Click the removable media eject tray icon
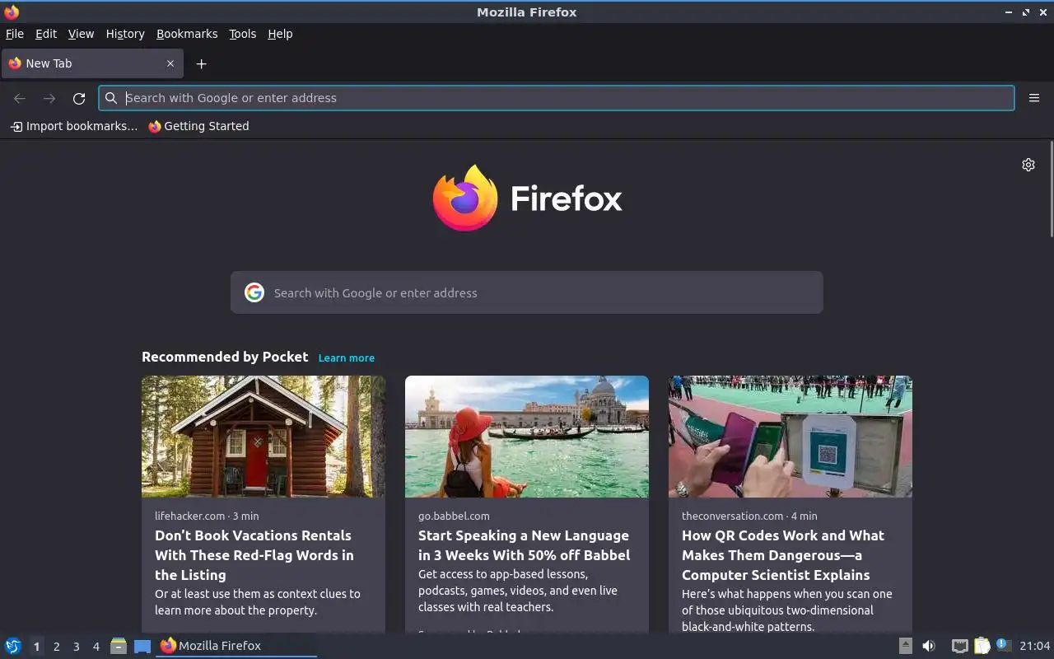The width and height of the screenshot is (1054, 659). pos(905,646)
